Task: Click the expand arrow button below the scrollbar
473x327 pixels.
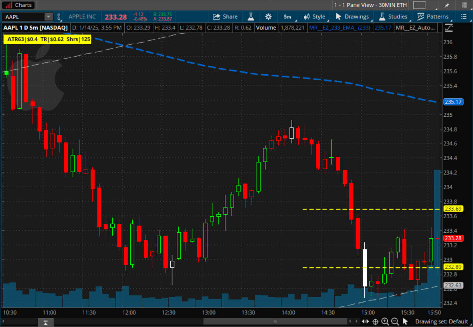Action: 46,323
